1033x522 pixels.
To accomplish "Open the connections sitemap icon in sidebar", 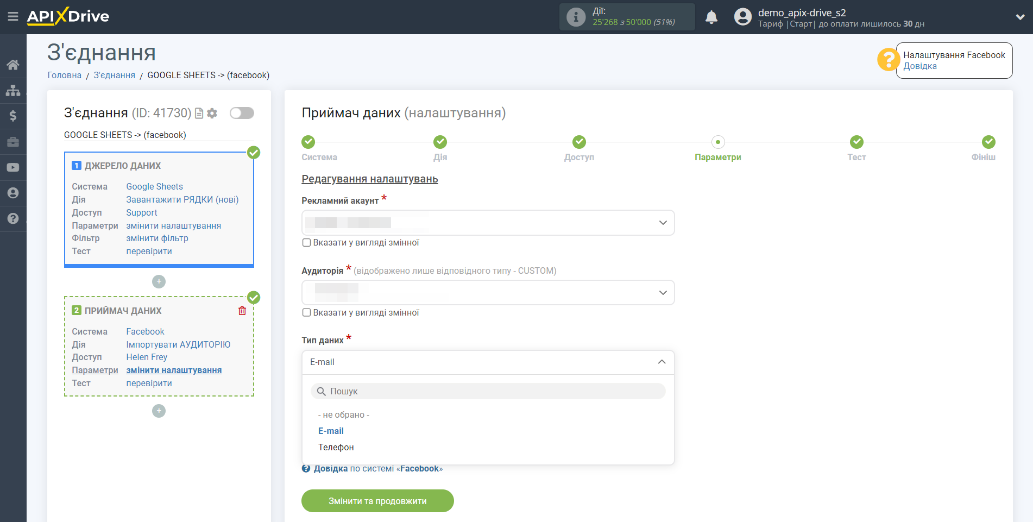I will pos(13,90).
